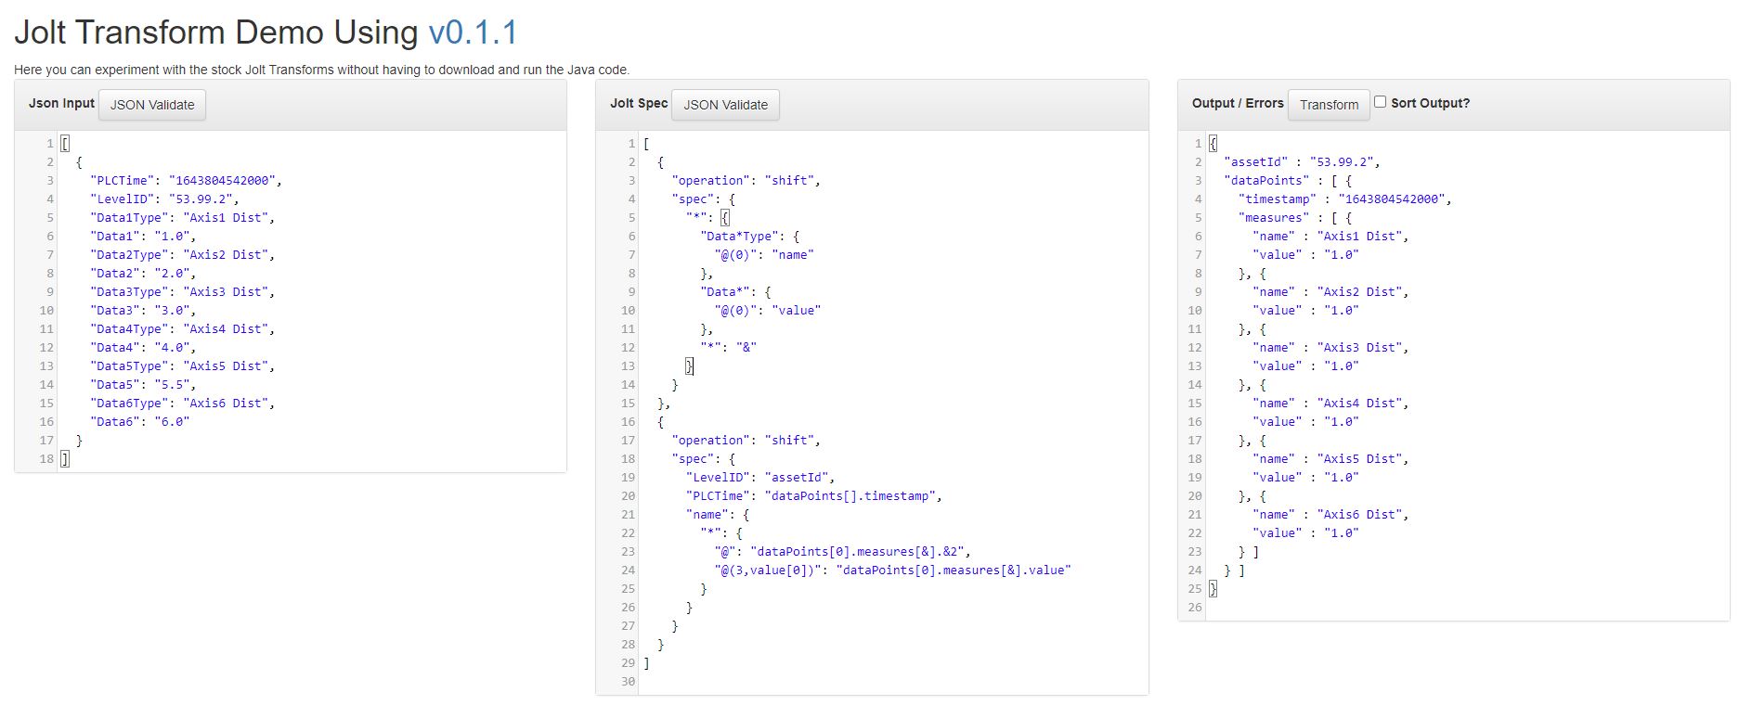This screenshot has height=705, width=1739.
Task: Open the v0.1.1 version link
Action: coord(473,32)
